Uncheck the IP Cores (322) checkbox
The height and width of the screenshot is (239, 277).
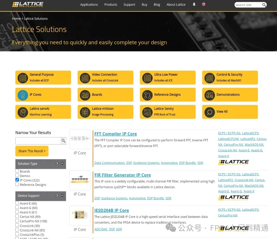(17, 180)
